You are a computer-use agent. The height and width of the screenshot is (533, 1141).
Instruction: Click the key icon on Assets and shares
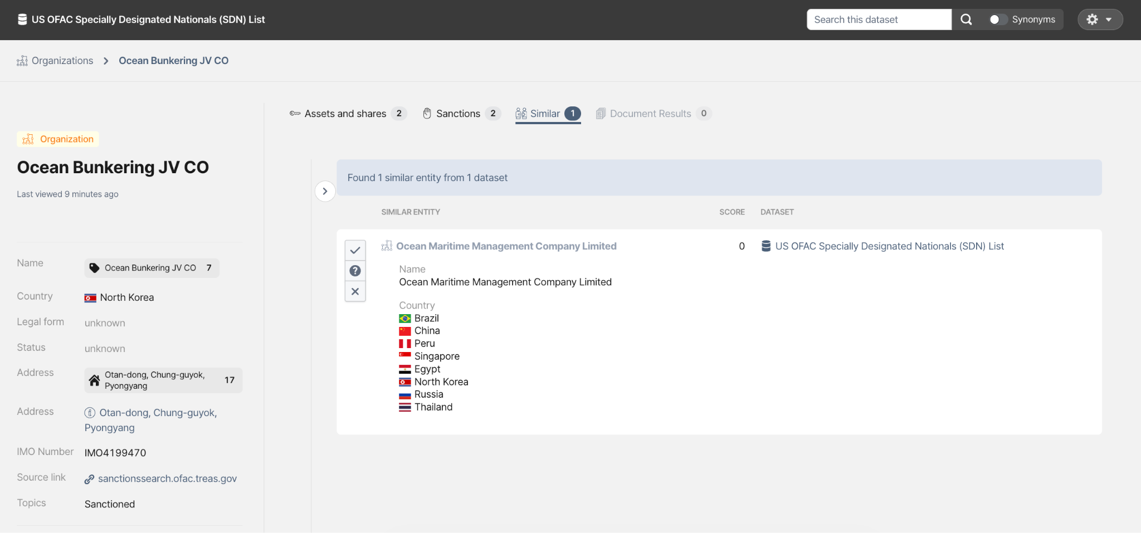coord(295,114)
